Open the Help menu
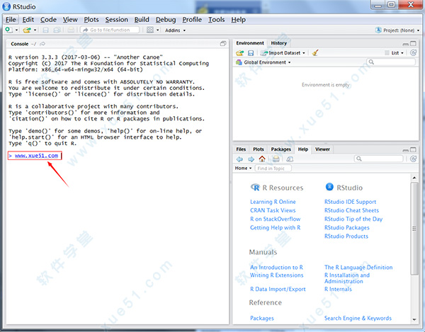Screen dimensions: 425x332 coord(238,20)
